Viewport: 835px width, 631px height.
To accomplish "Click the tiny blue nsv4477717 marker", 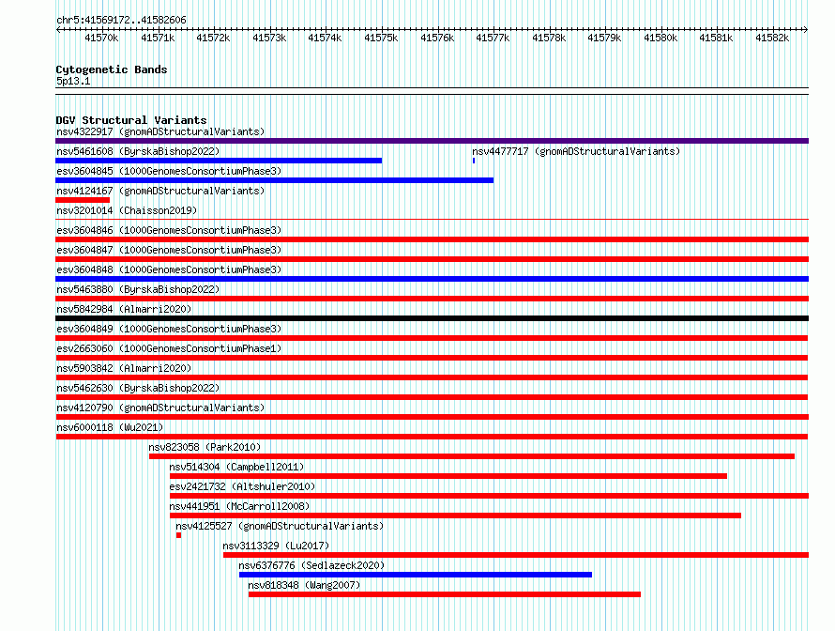I will pyautogui.click(x=474, y=161).
